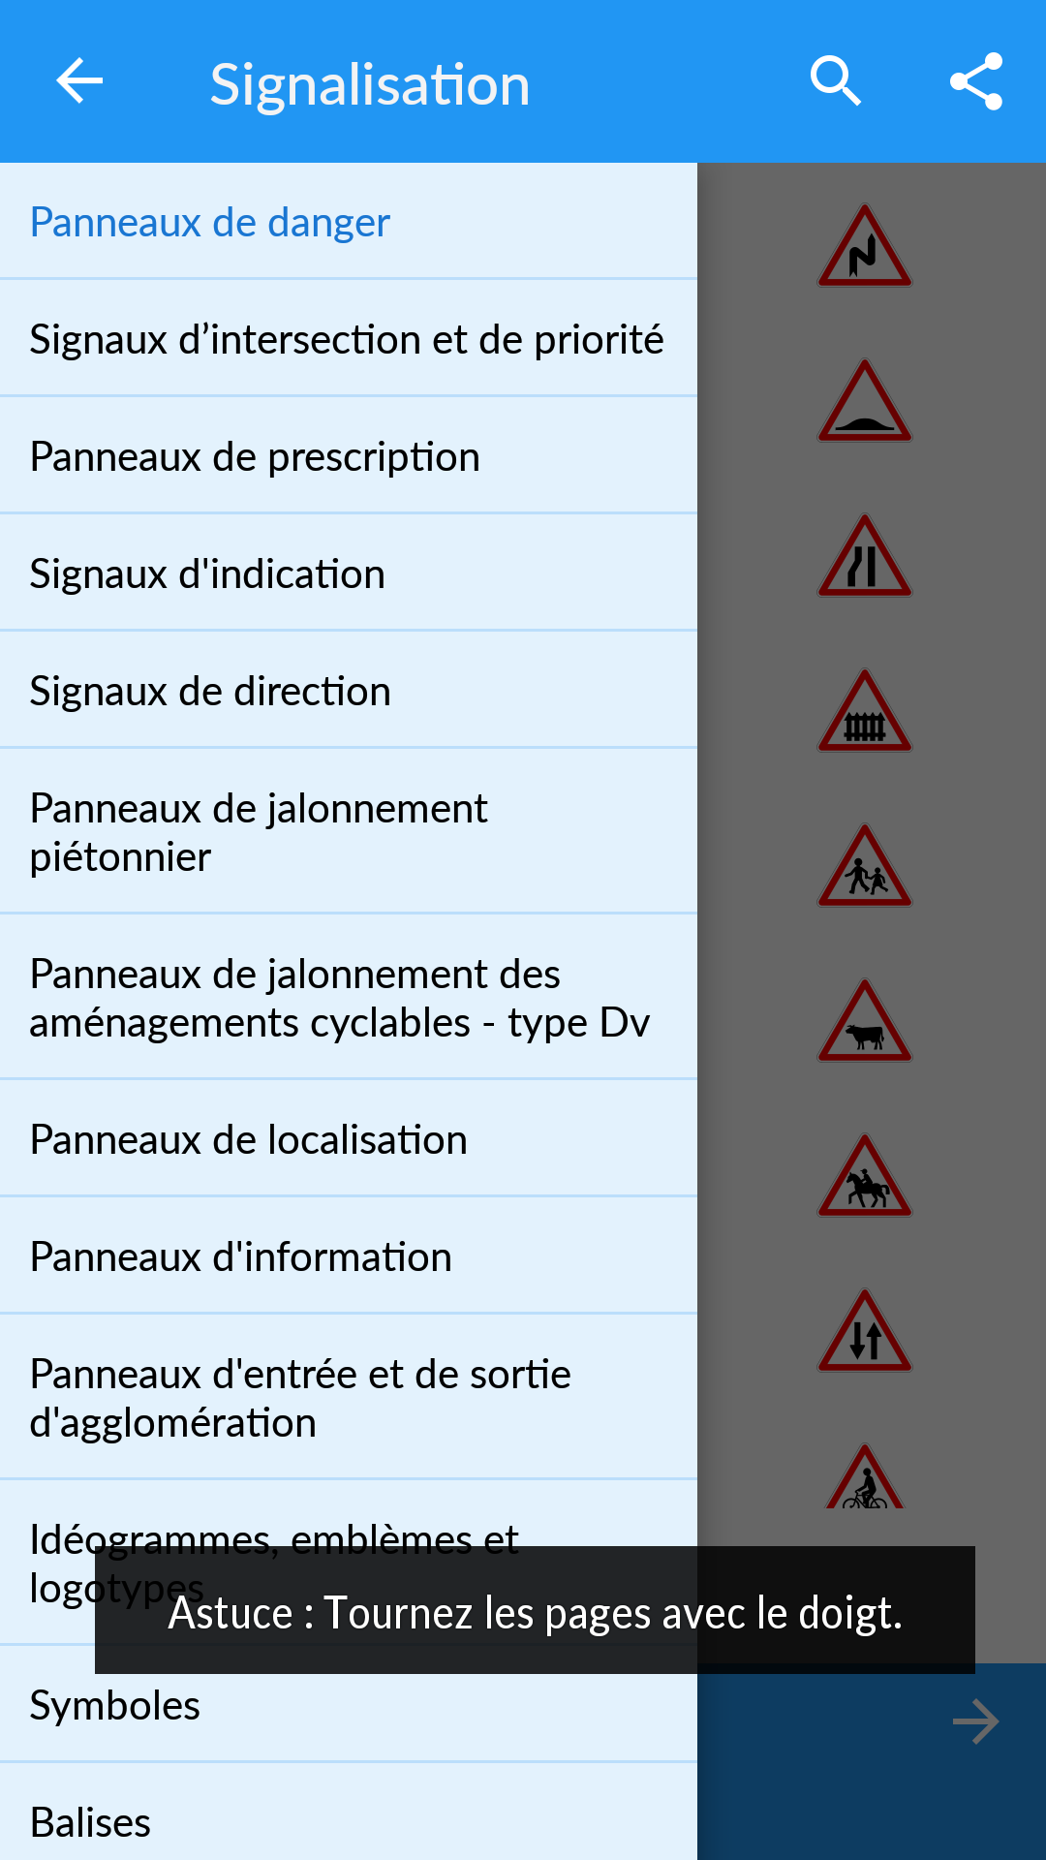Open Signaux d'intersection et de priorité
The height and width of the screenshot is (1860, 1046).
pos(349,339)
